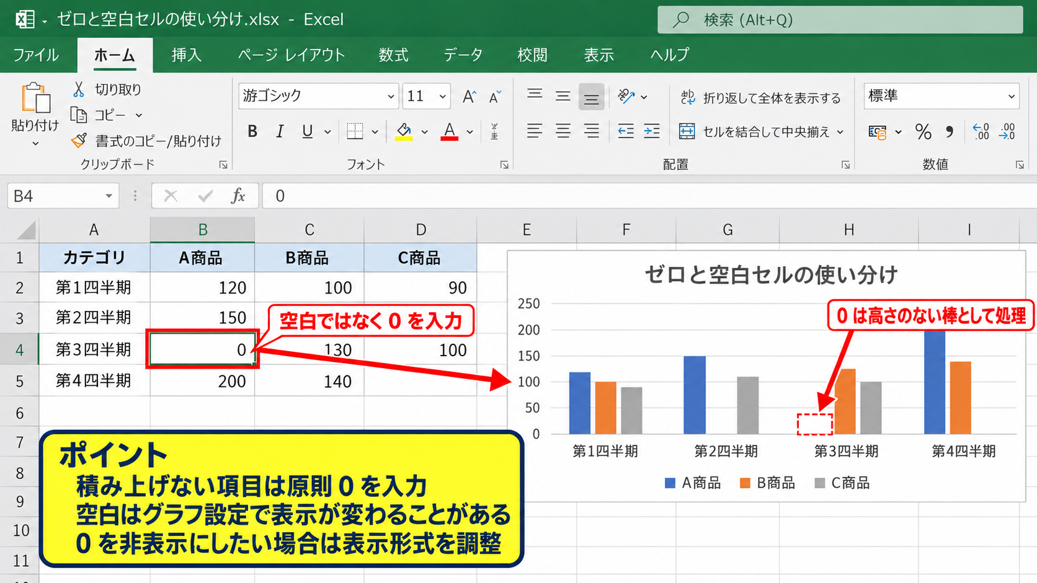This screenshot has width=1037, height=583.
Task: Decrease font size with small A
Action: click(x=495, y=97)
